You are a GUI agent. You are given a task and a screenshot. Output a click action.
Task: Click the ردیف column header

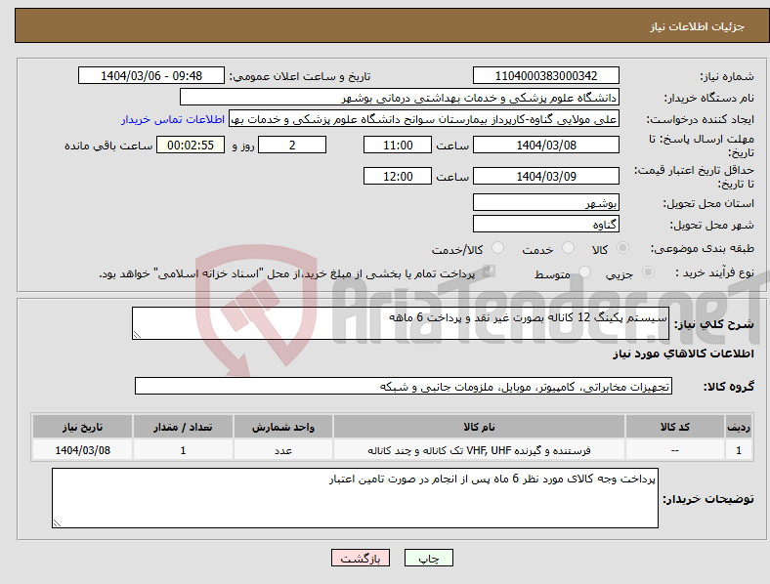click(738, 427)
